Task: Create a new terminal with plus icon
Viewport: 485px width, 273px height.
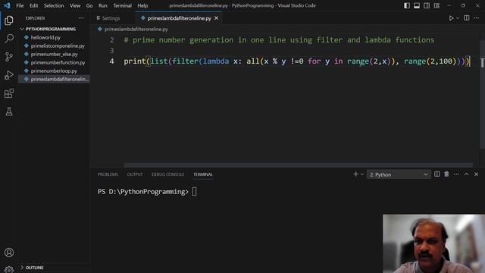Action: pos(355,174)
